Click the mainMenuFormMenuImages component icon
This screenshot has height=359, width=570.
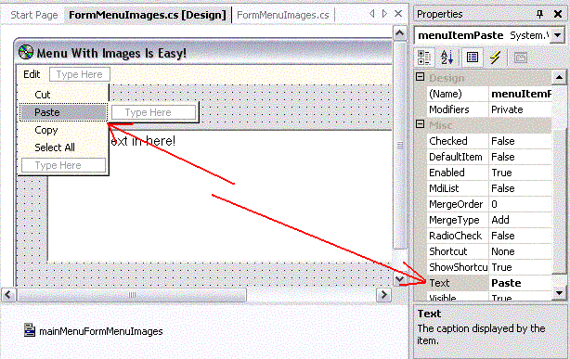(x=30, y=330)
